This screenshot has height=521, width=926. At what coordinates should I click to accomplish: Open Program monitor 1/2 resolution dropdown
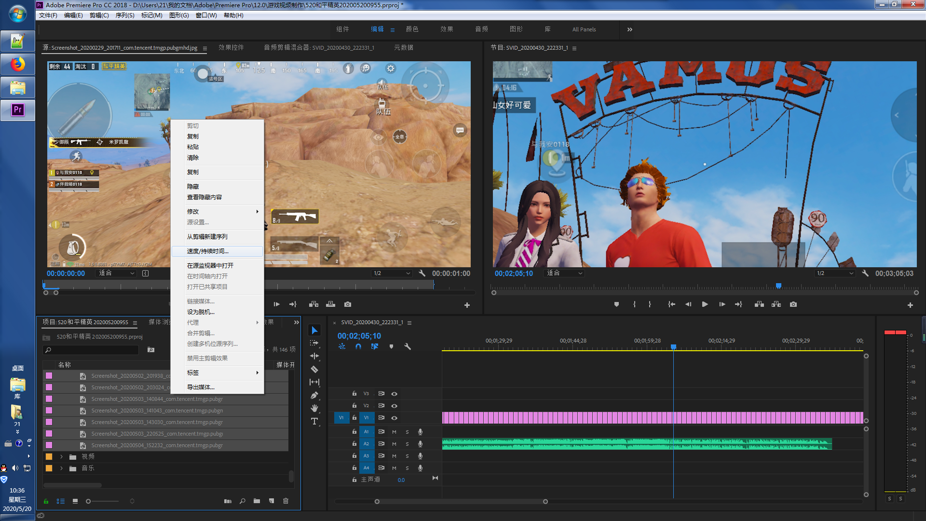835,273
